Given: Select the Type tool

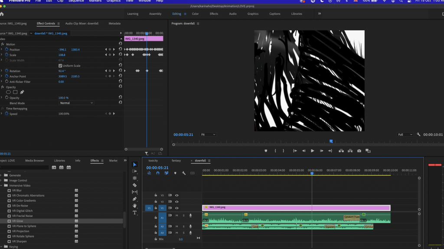Looking at the screenshot, I should [x=134, y=213].
